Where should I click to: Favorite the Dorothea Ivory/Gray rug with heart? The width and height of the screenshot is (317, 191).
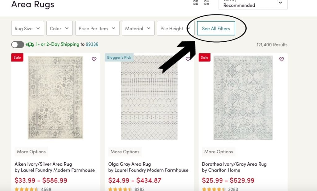tap(281, 59)
